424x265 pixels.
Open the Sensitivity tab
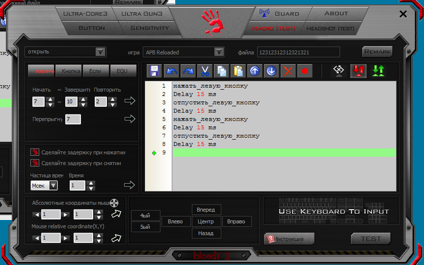click(x=150, y=28)
